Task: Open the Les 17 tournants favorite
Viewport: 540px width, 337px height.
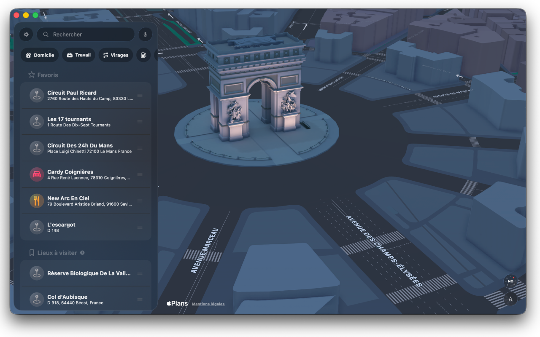Action: click(86, 122)
